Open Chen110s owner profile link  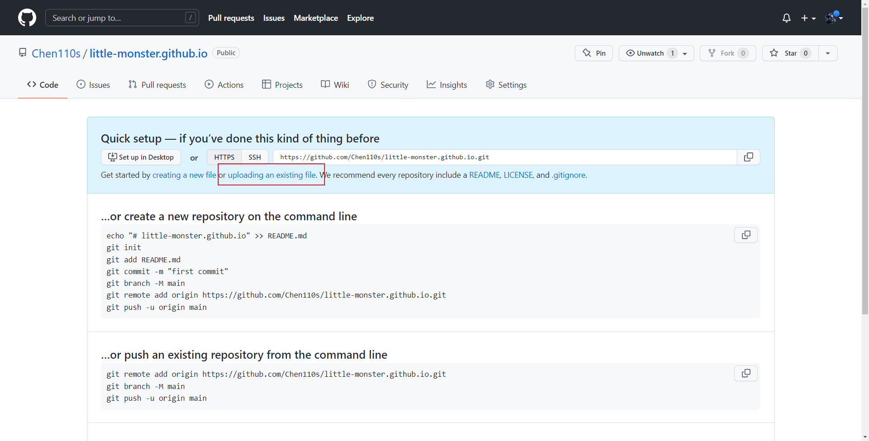tap(56, 53)
